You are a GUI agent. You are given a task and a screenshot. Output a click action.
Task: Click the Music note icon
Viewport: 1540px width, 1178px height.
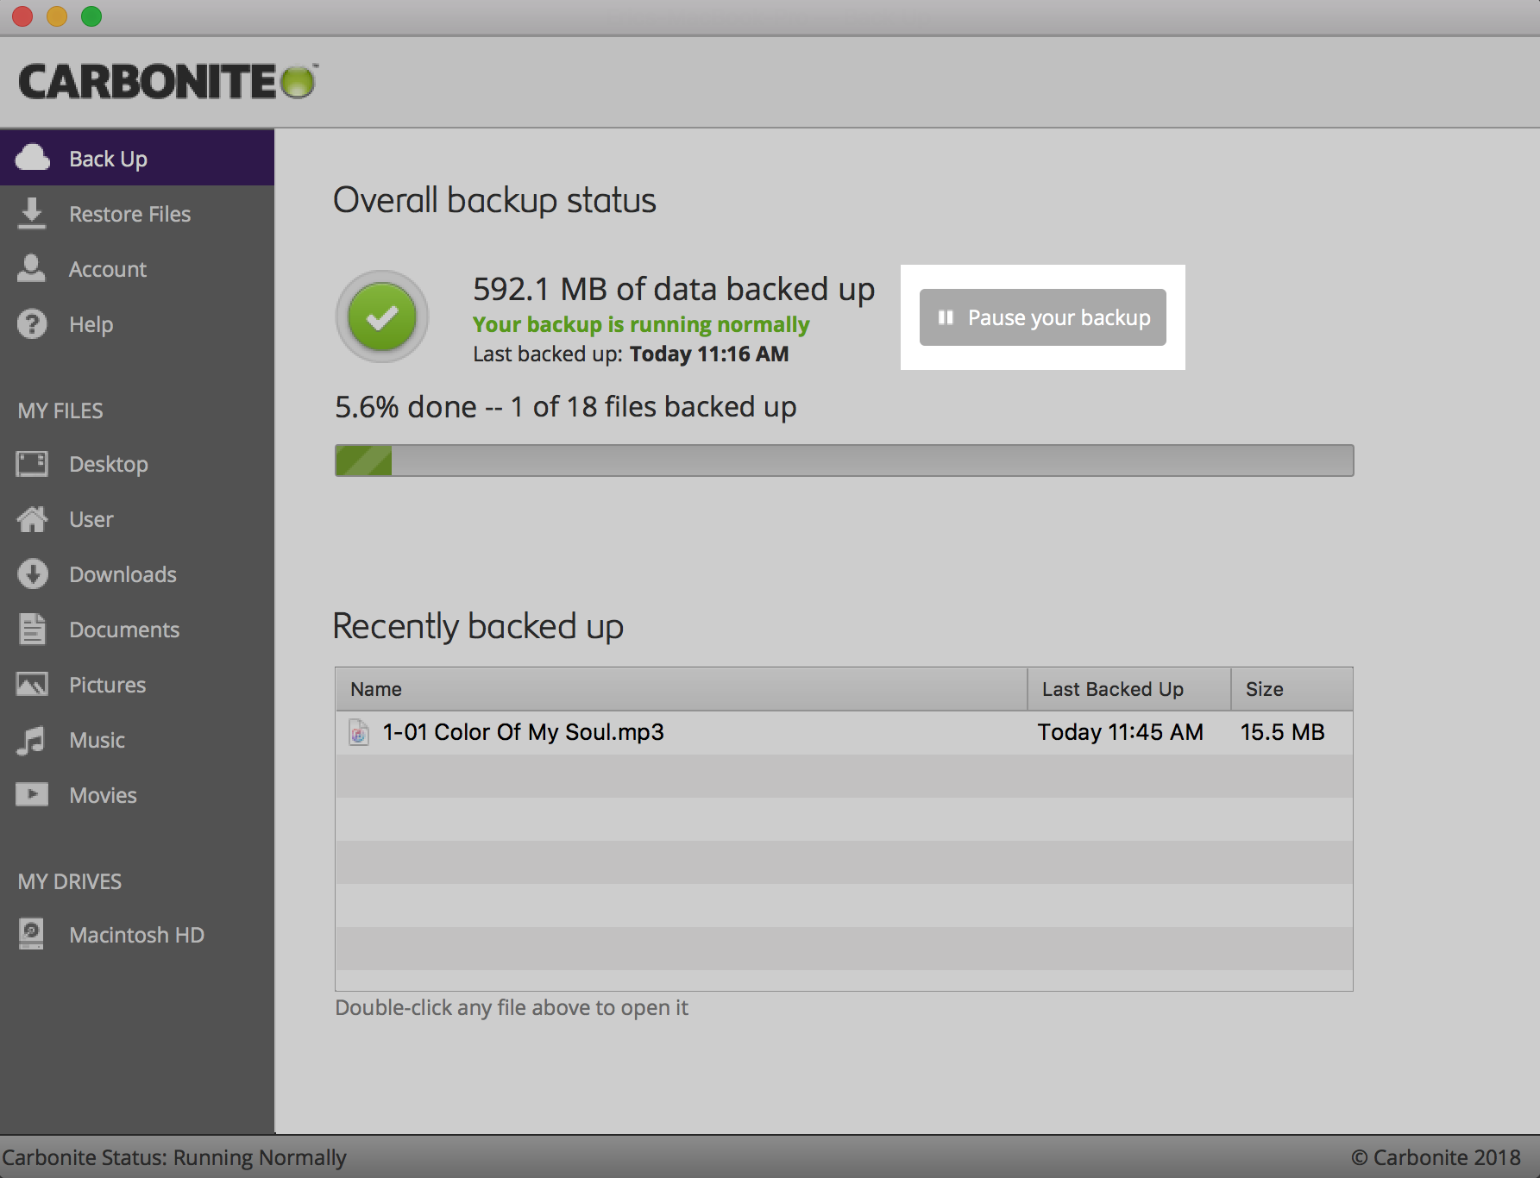pyautogui.click(x=32, y=740)
